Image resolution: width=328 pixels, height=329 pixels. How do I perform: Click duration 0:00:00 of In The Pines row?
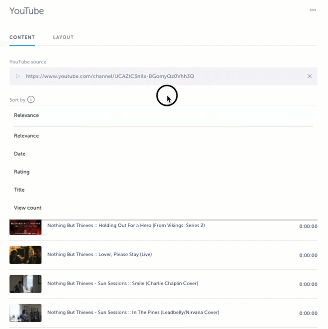click(308, 313)
